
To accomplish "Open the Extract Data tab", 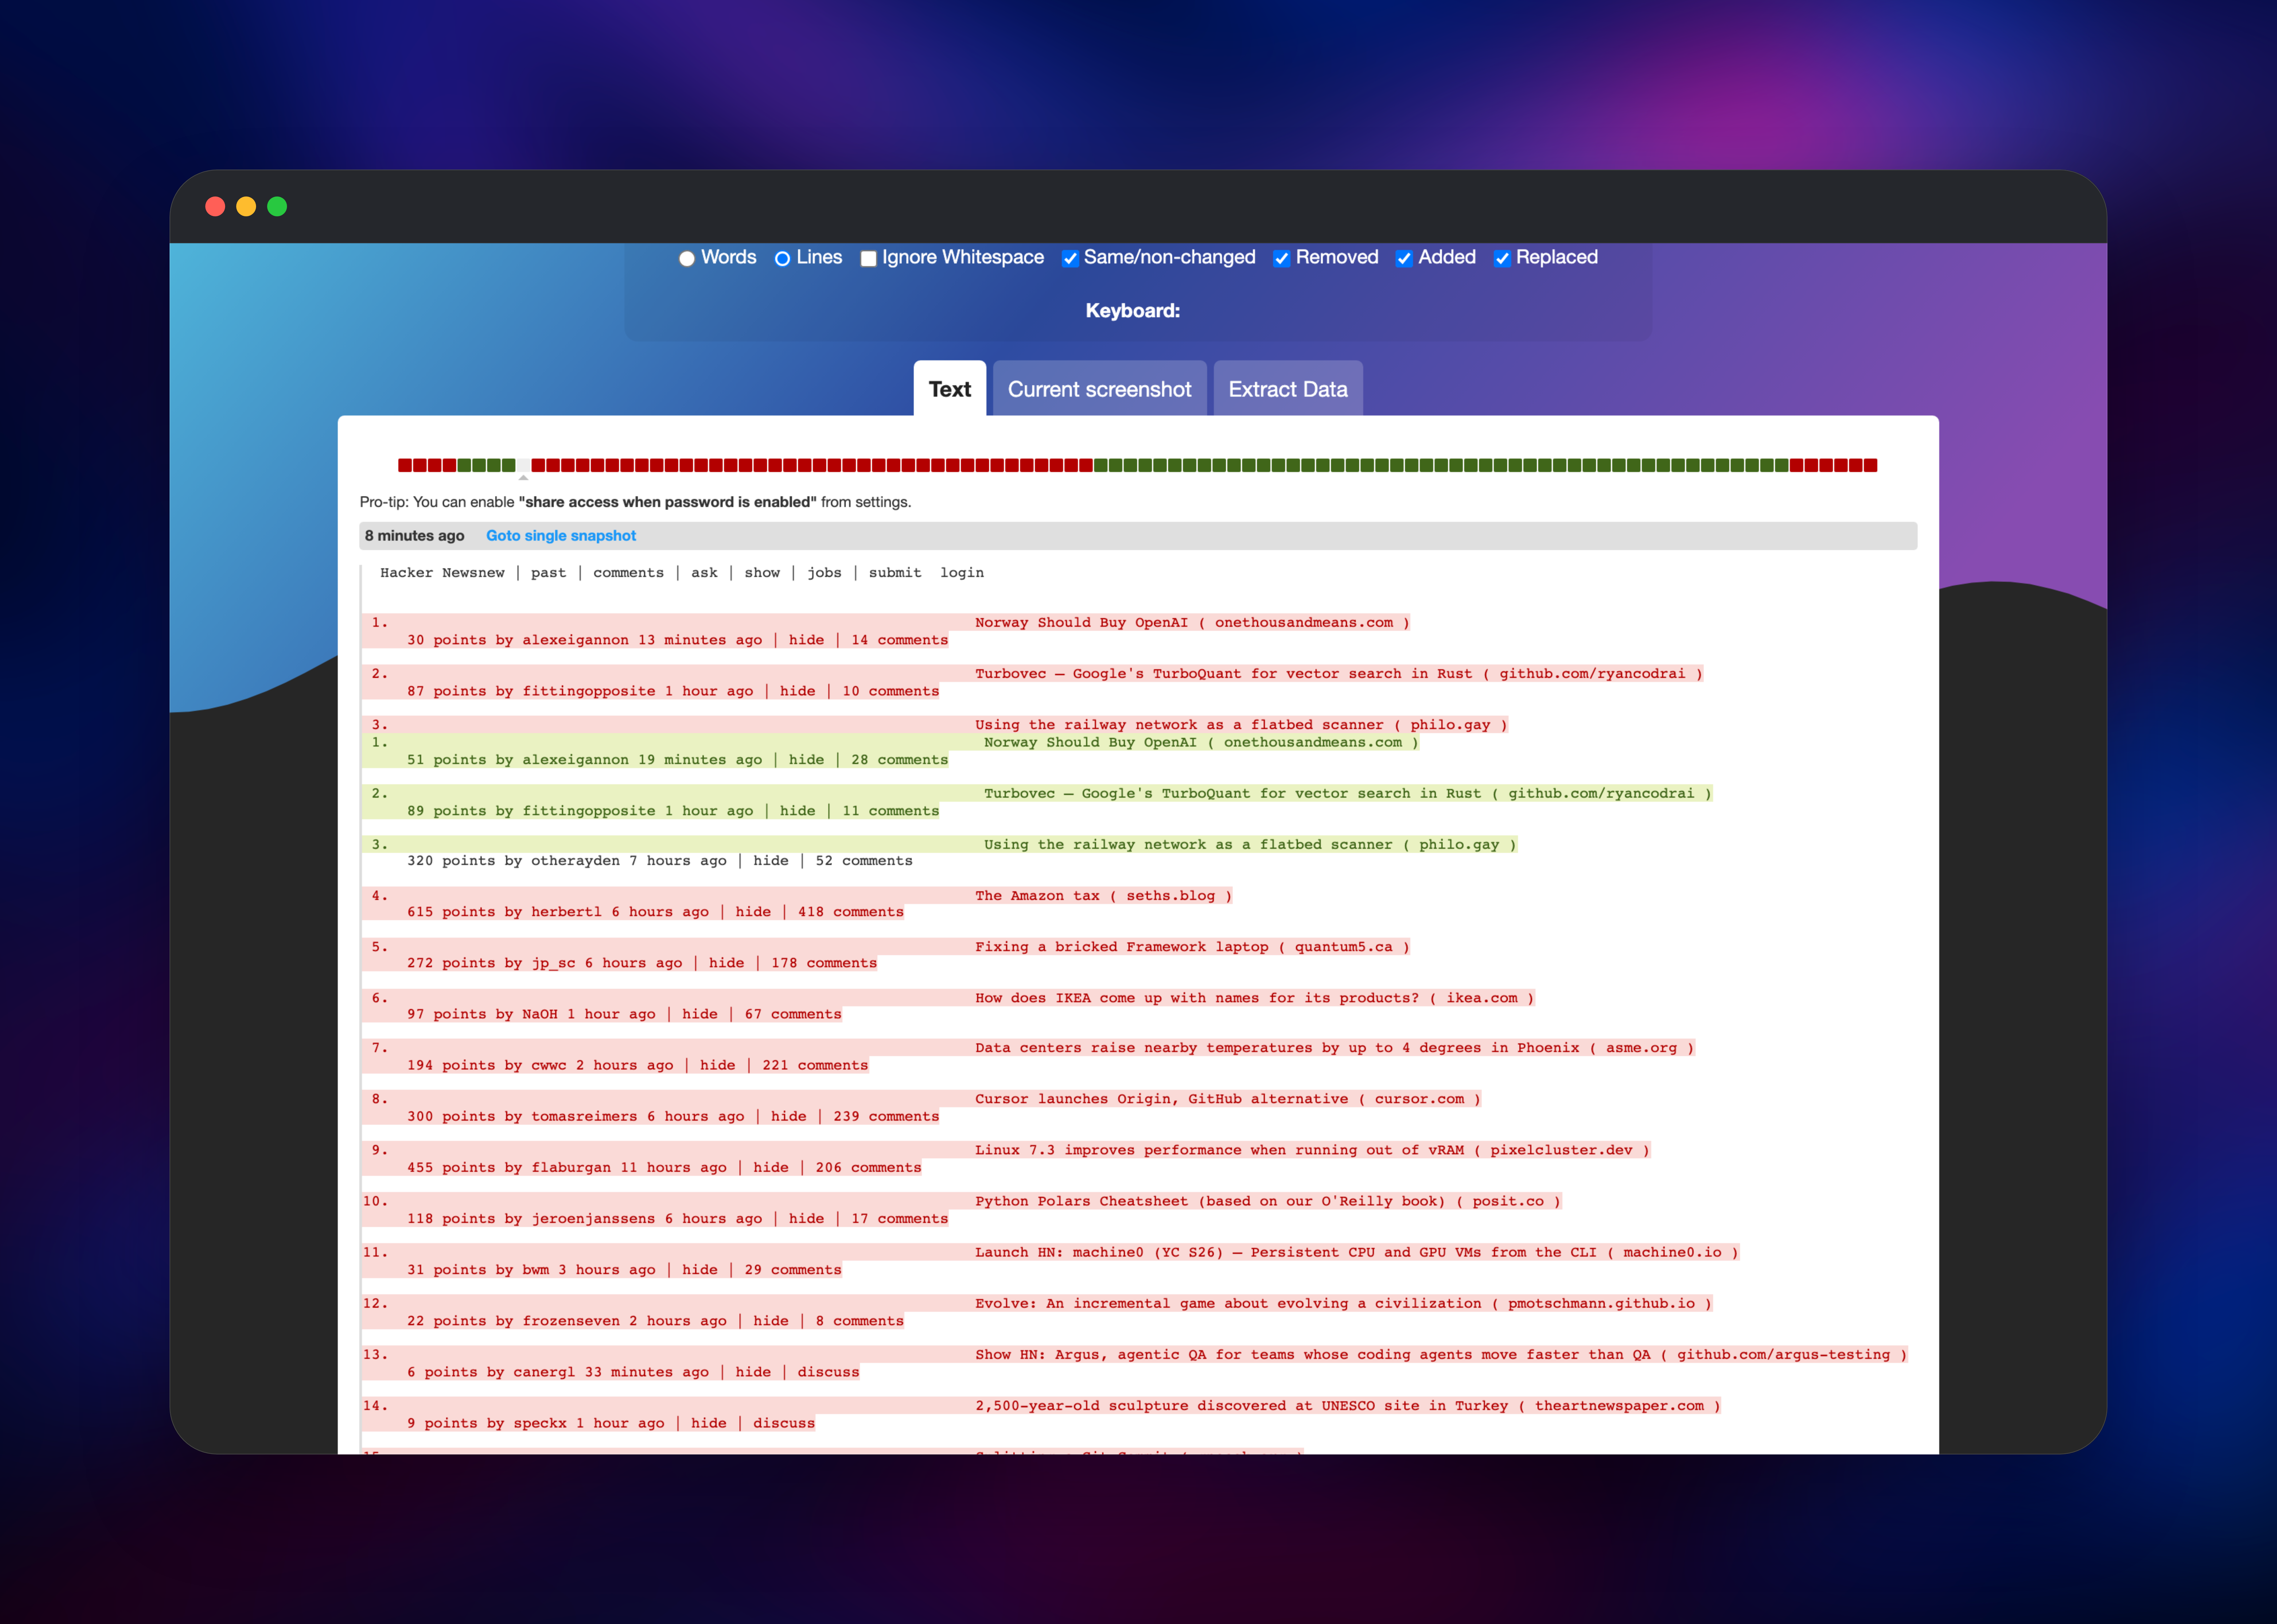I will 1288,389.
